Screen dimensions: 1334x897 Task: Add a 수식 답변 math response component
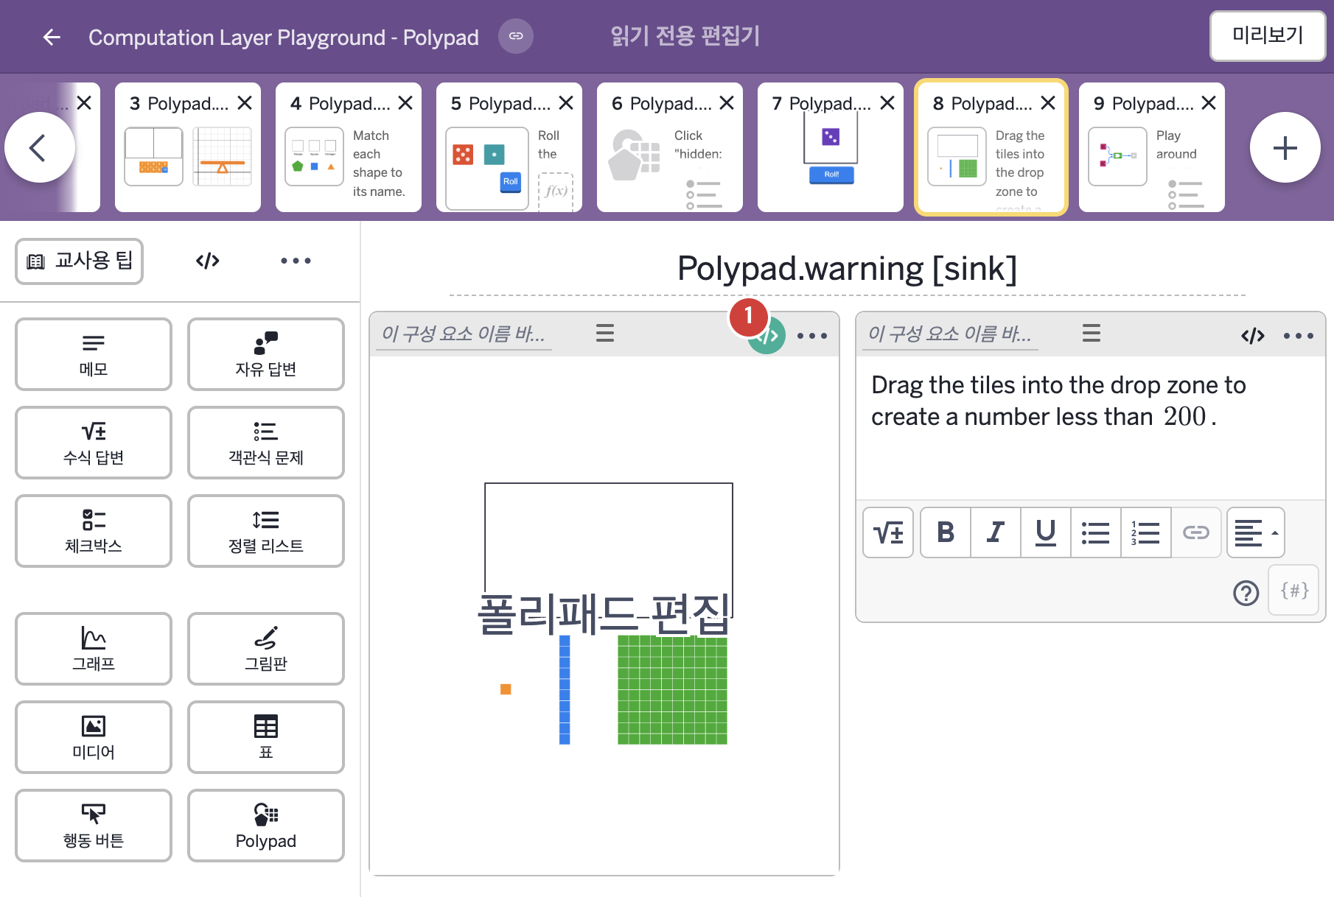(94, 443)
